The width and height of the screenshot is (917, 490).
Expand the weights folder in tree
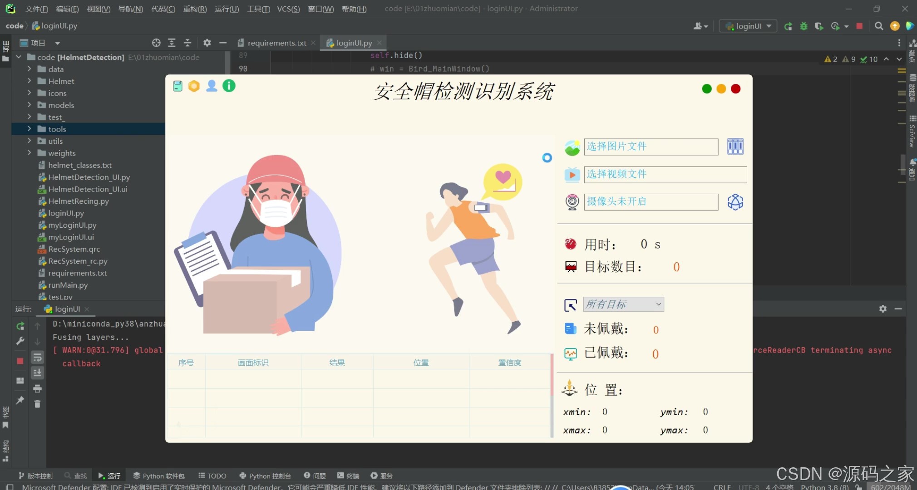(x=29, y=153)
